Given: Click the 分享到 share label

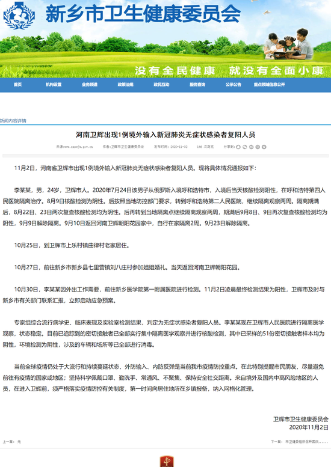Looking at the screenshot, I should (229, 147).
